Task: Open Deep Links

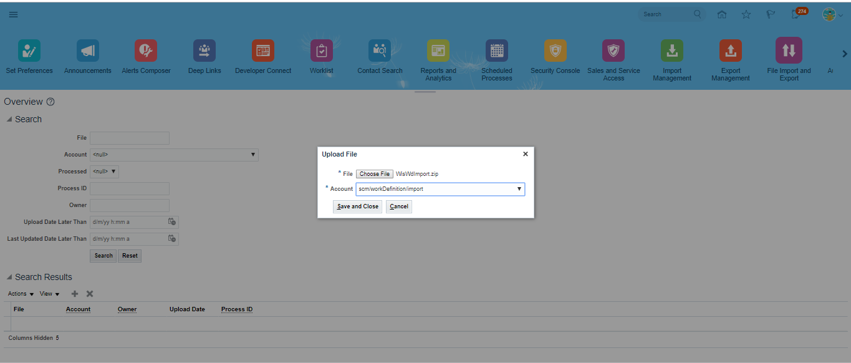Action: click(204, 51)
